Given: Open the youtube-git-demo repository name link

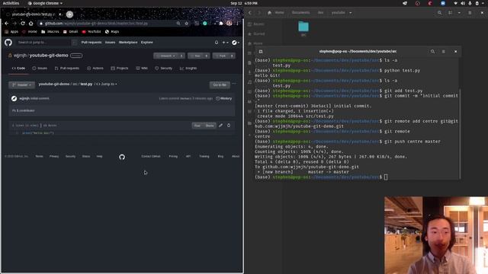Looking at the screenshot, I should click(49, 56).
